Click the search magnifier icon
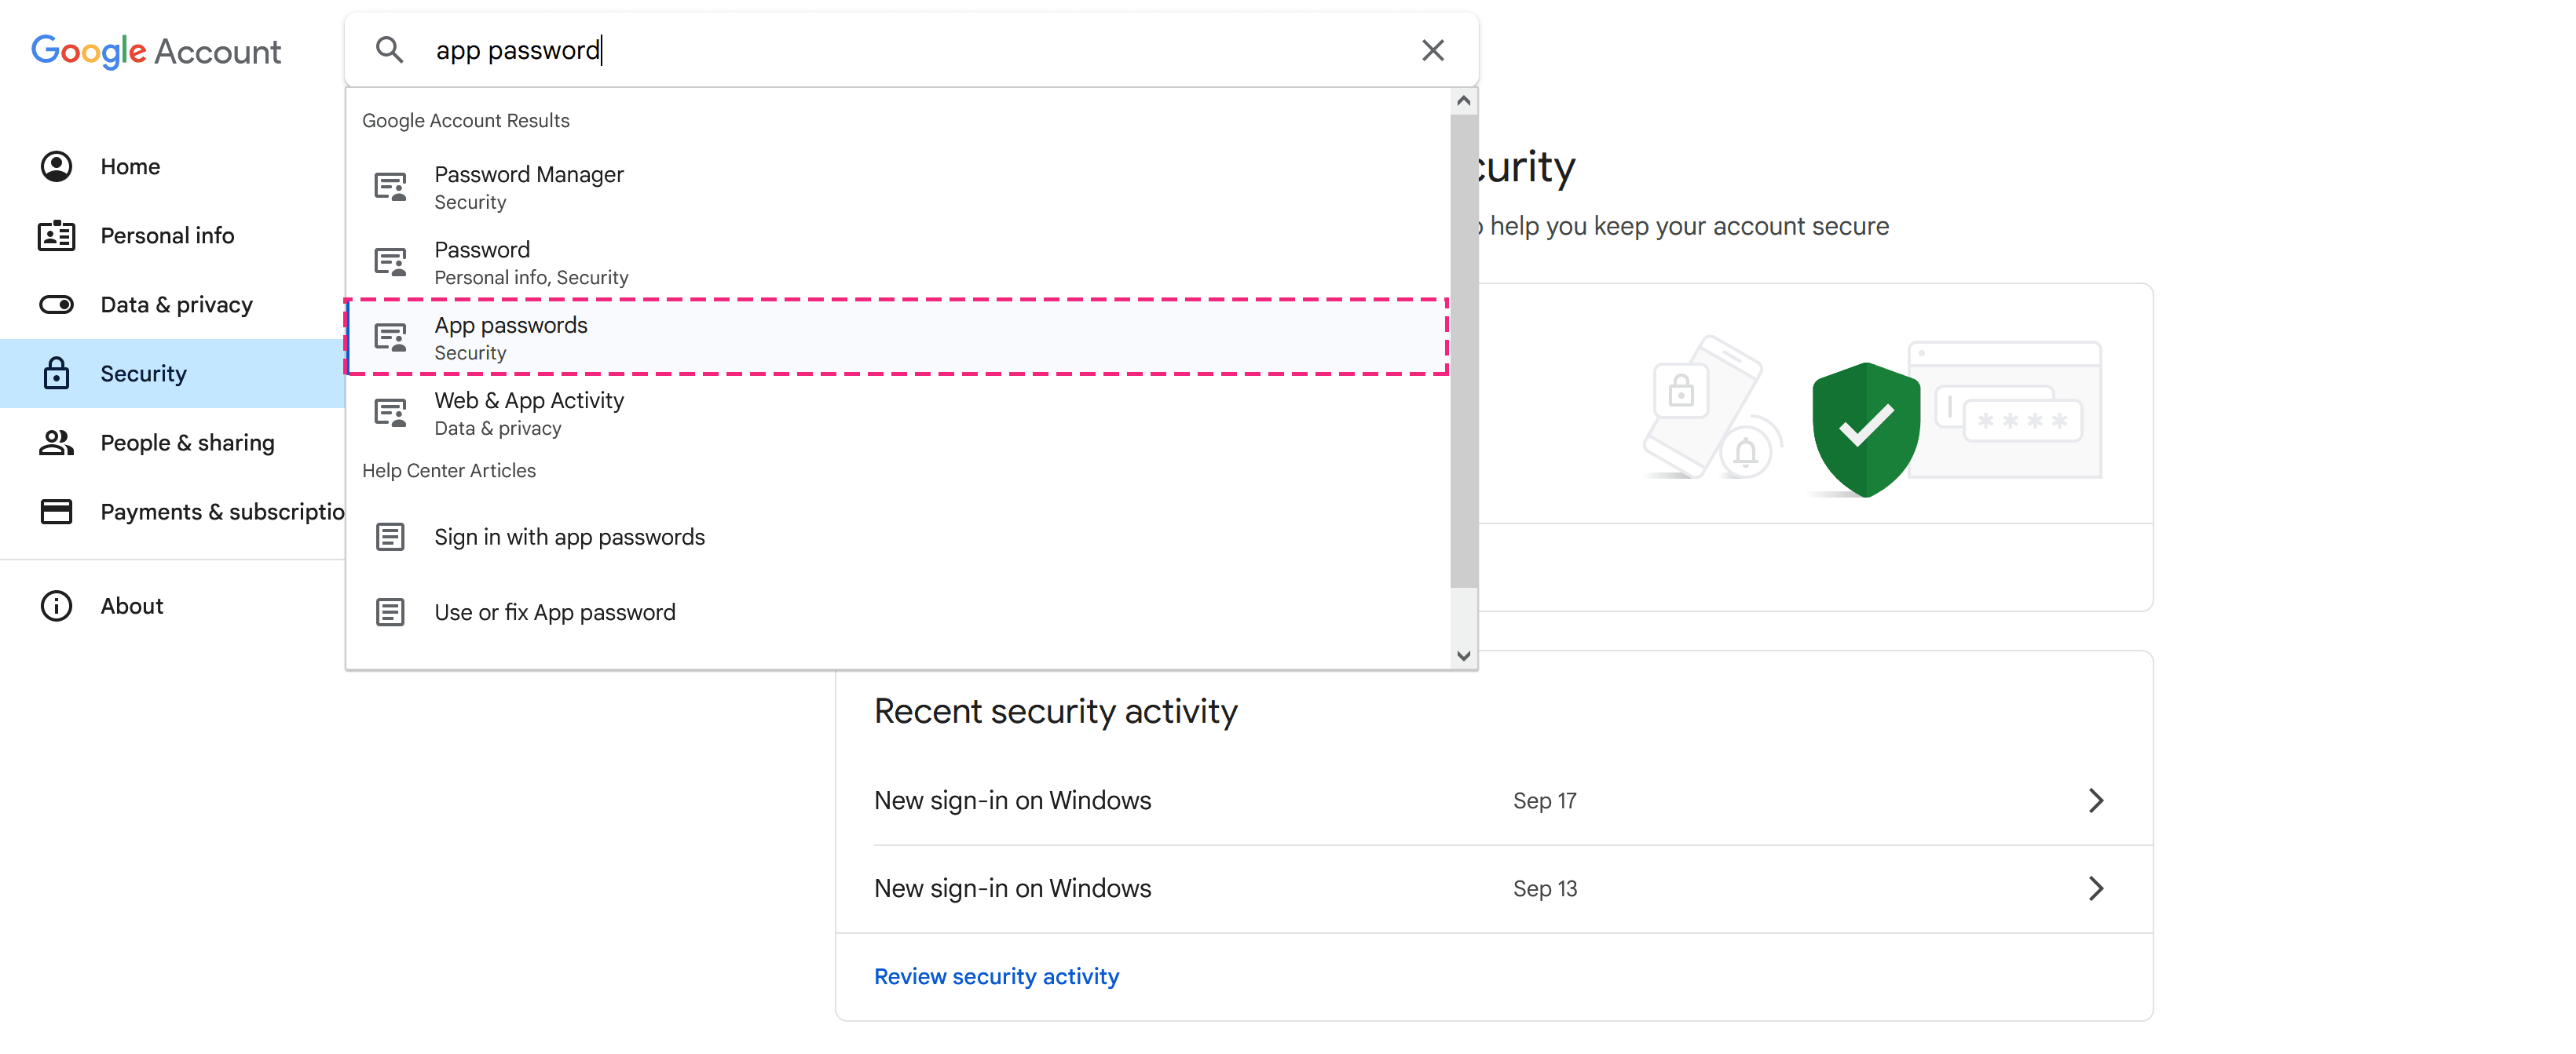The height and width of the screenshot is (1054, 2576). (389, 50)
